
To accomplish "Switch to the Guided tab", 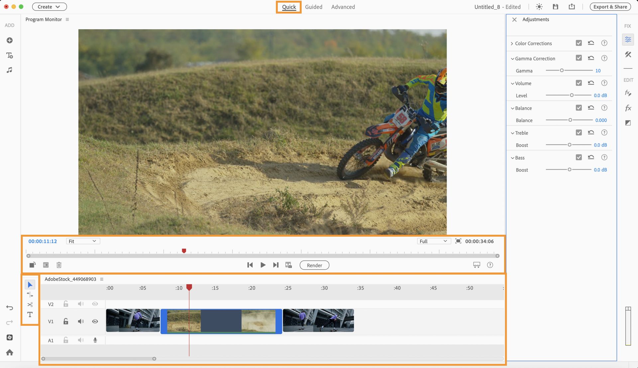I will (x=313, y=7).
